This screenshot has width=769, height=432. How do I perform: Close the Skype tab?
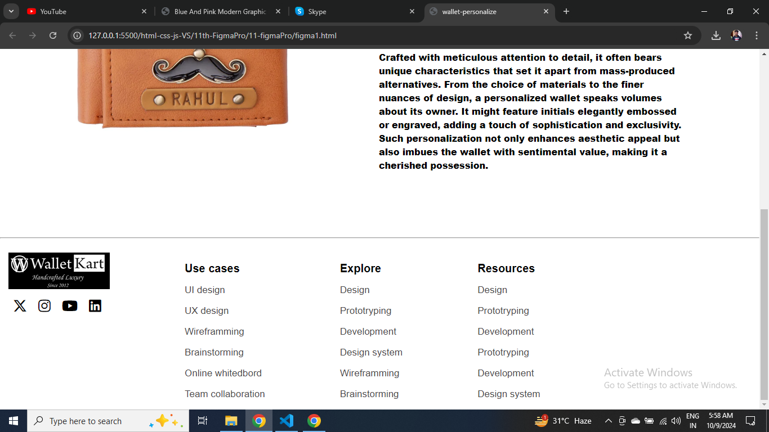pyautogui.click(x=412, y=11)
